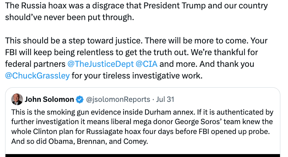The image size is (288, 157).
Task: Open the @CIA mention link
Action: (147, 64)
